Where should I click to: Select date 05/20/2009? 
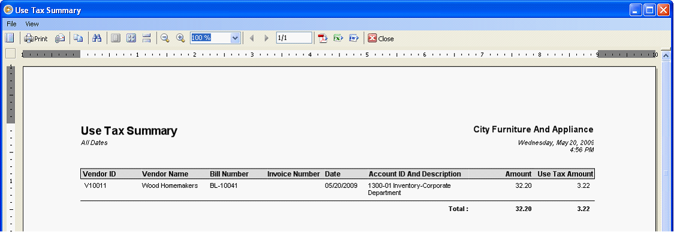pos(341,186)
